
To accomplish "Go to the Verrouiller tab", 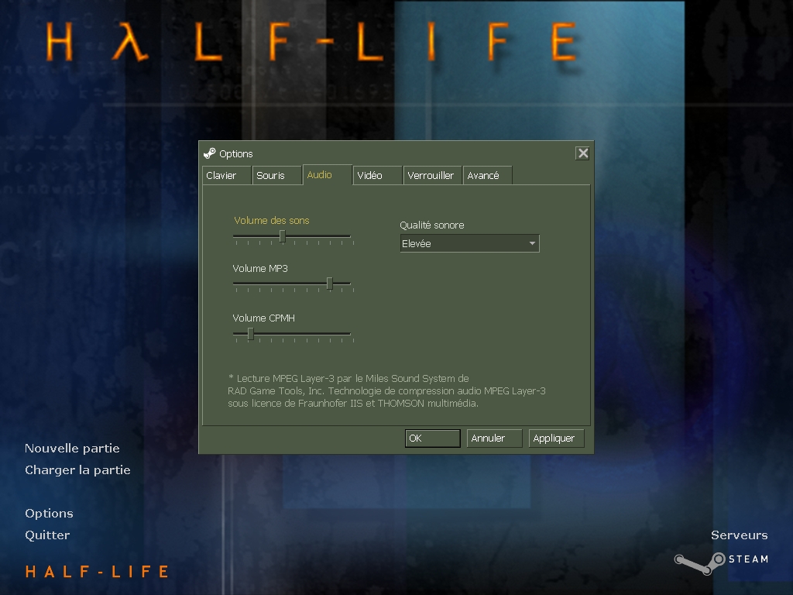I will 431,176.
